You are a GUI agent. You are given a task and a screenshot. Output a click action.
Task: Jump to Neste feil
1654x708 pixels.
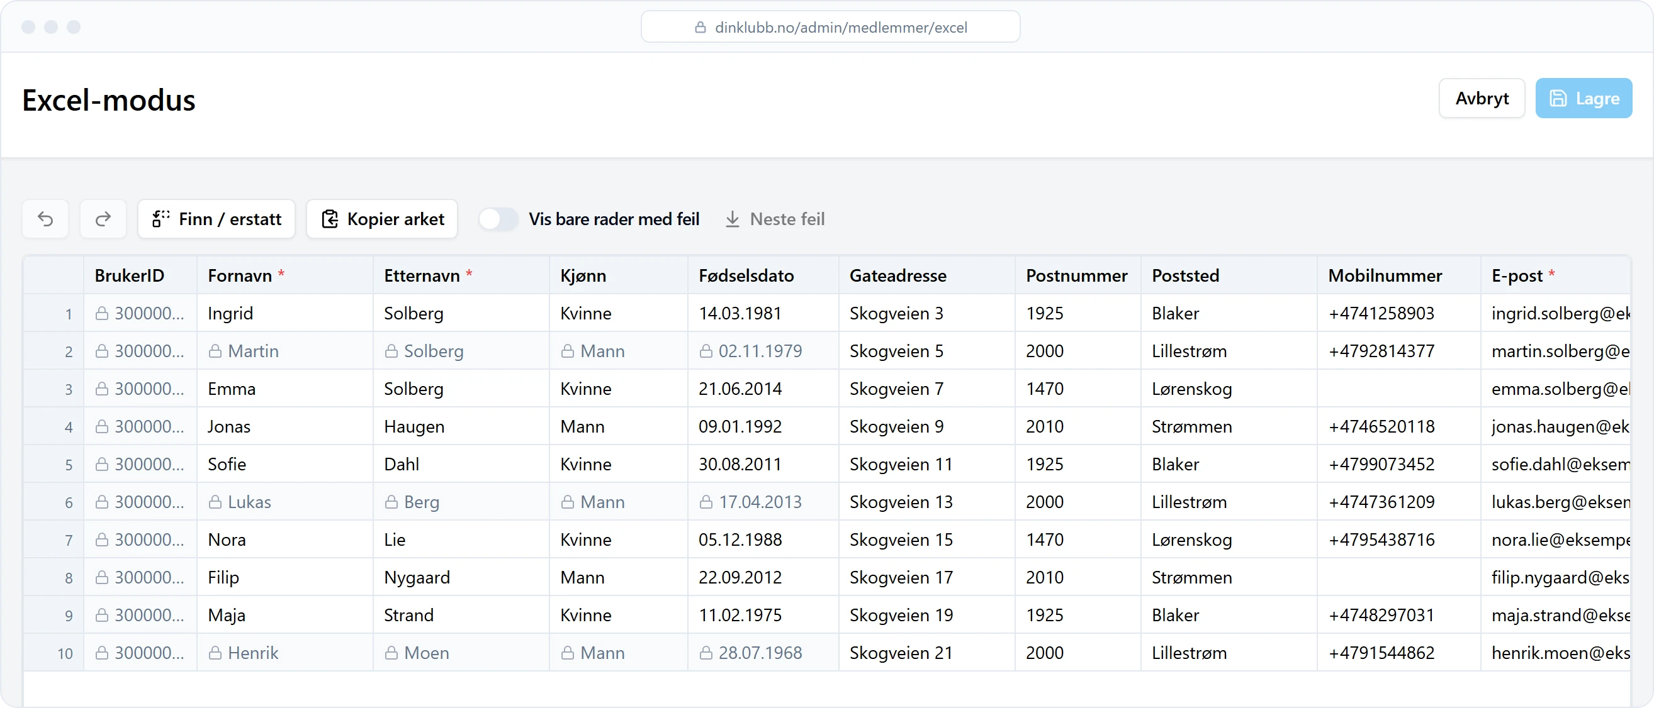click(x=775, y=219)
